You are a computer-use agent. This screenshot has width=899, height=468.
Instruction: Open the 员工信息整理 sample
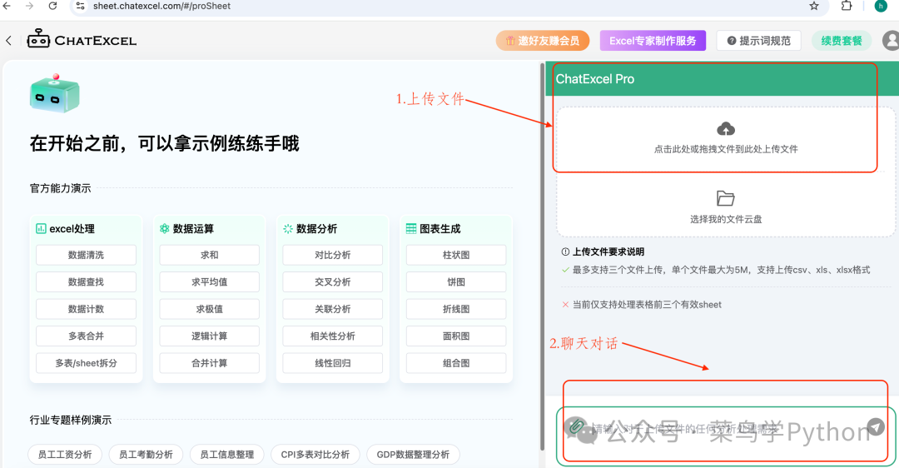click(226, 455)
